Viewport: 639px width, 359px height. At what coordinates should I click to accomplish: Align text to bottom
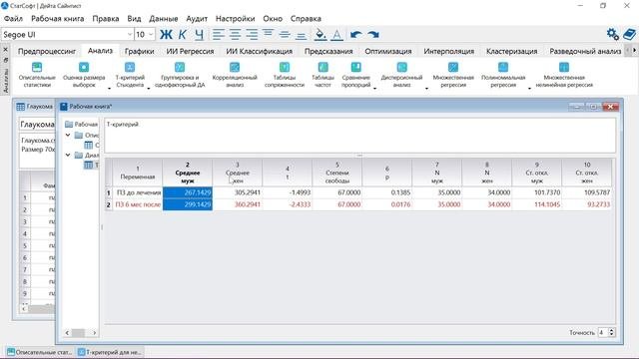[301, 36]
